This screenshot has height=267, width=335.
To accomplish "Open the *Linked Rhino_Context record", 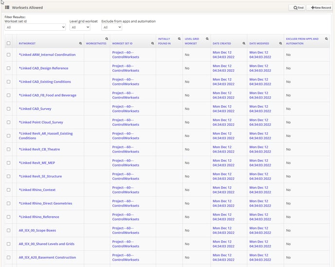I will point(37,190).
